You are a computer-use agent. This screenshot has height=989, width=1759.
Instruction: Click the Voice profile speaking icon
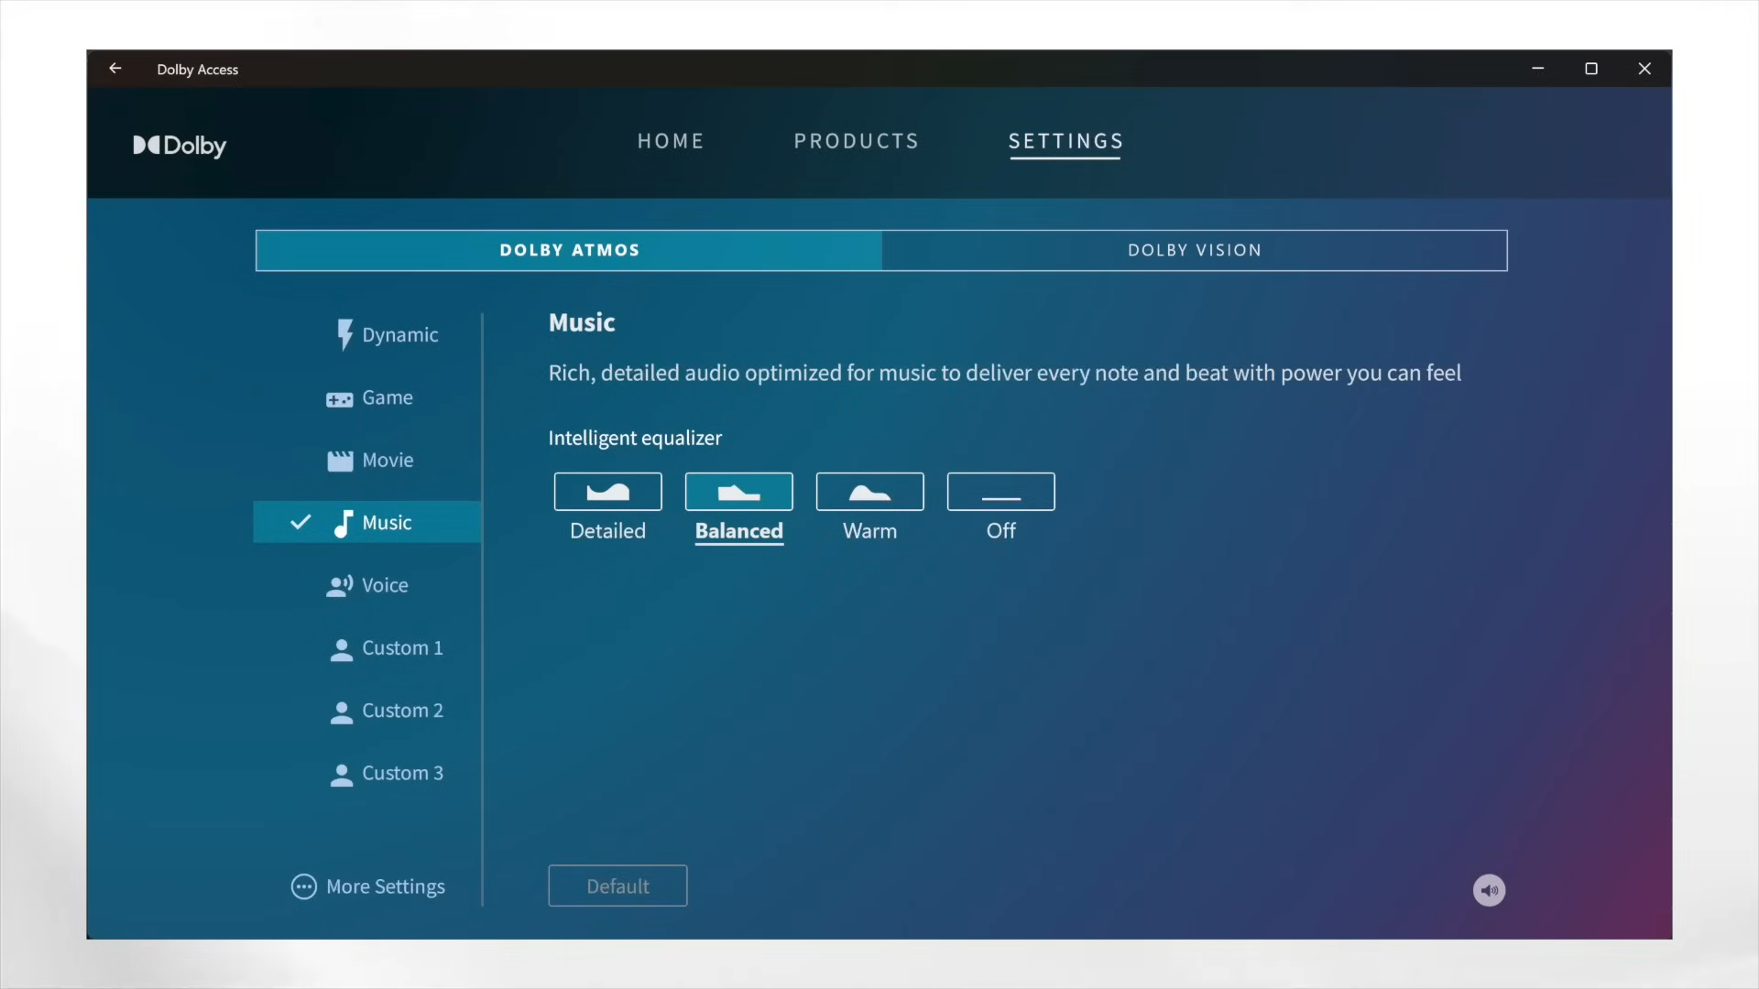click(339, 586)
